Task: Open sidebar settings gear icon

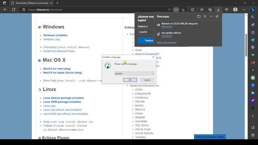Action: (x=253, y=135)
